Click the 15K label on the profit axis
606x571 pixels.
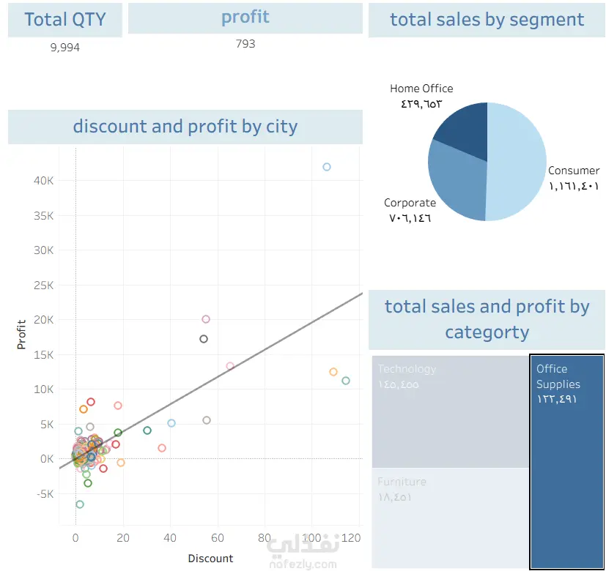(x=44, y=355)
